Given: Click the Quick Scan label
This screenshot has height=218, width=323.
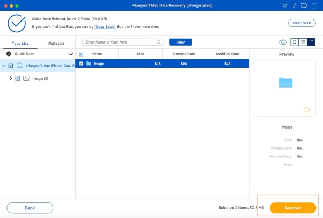Looking at the screenshot, I should coord(25,54).
